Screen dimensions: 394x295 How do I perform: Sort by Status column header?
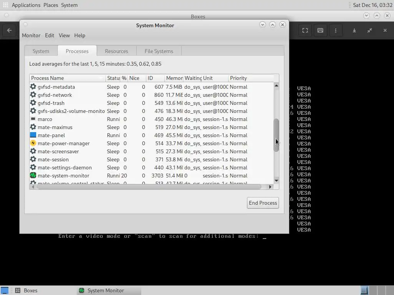(x=113, y=78)
